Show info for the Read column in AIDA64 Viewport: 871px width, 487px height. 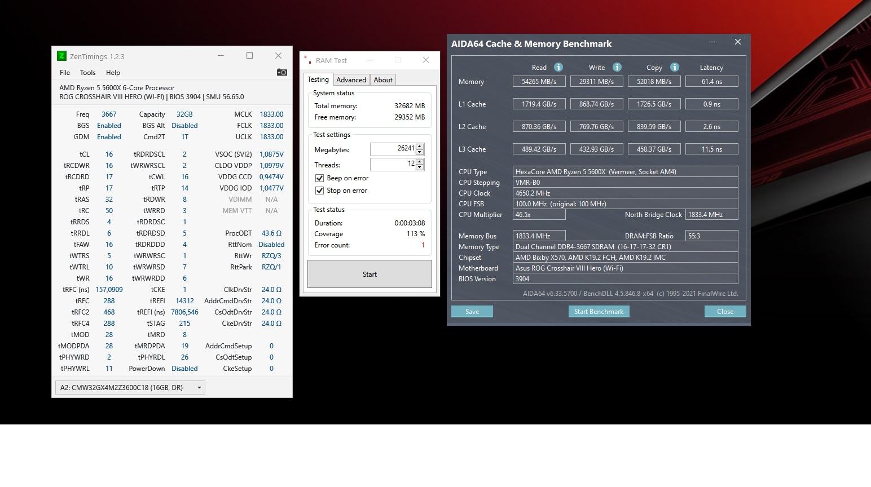coord(558,67)
